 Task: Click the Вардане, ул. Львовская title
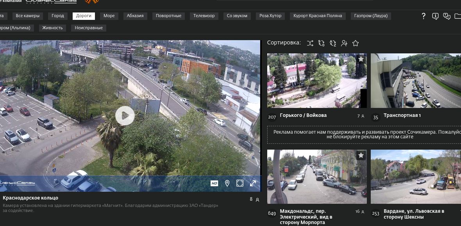pyautogui.click(x=414, y=214)
